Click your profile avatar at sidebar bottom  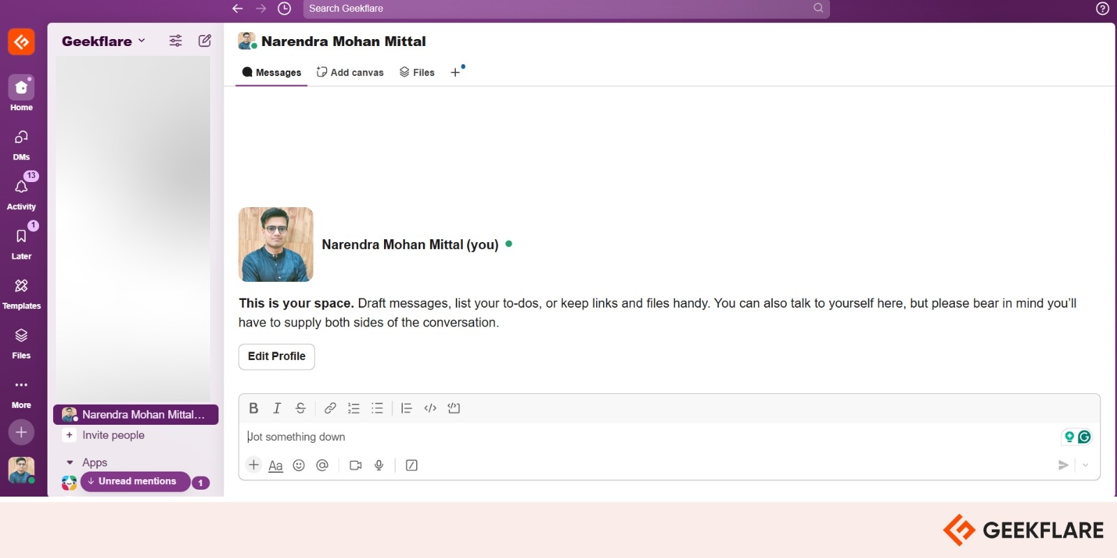pyautogui.click(x=22, y=470)
